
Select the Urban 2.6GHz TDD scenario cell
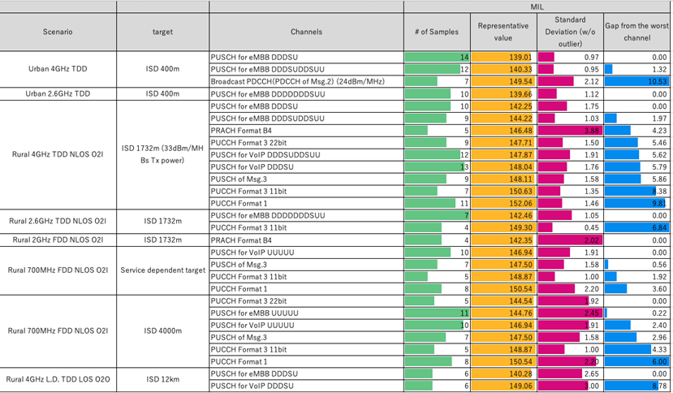coord(58,94)
